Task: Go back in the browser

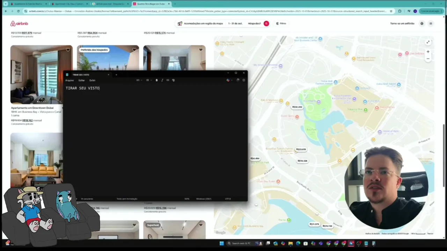Action: click(6, 11)
